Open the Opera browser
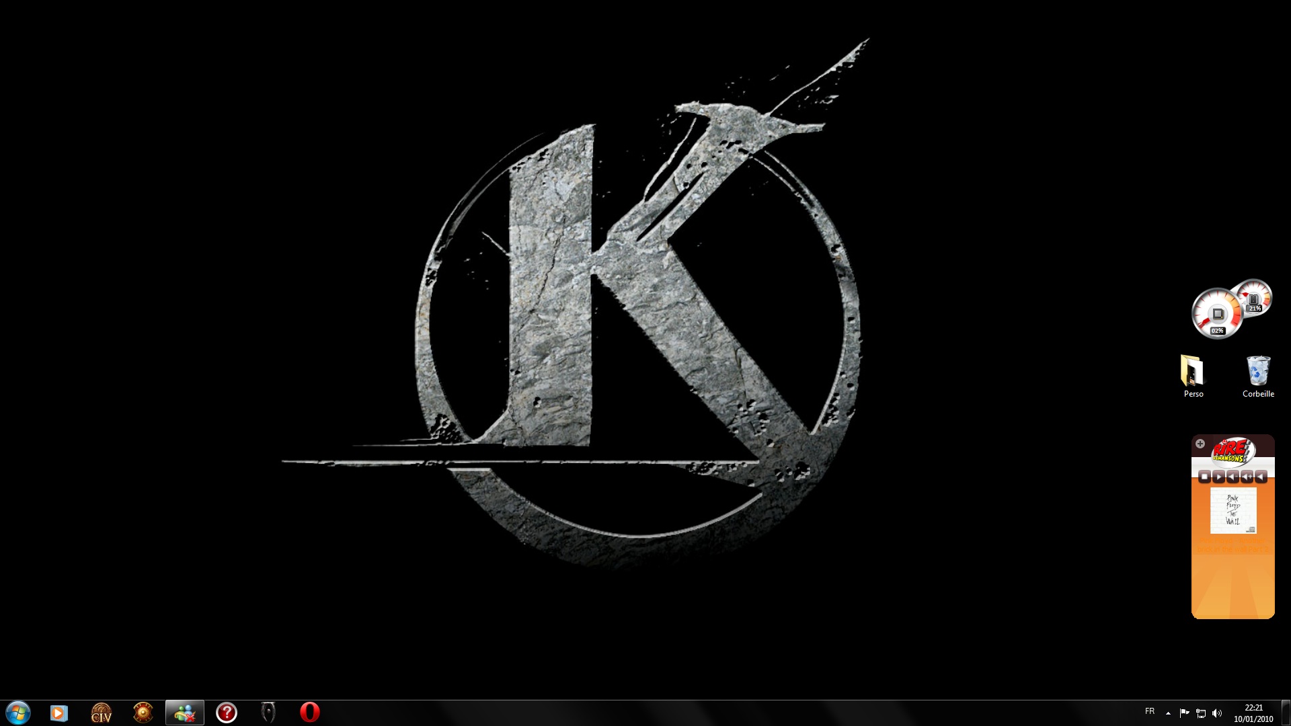Viewport: 1291px width, 726px height. (309, 713)
